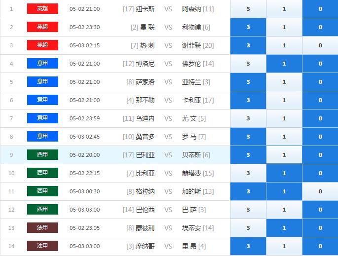Image resolution: width=338 pixels, height=256 pixels.
Task: Toggle result 0 for 巴伦西 vs 巴萨
Action: coord(320,210)
